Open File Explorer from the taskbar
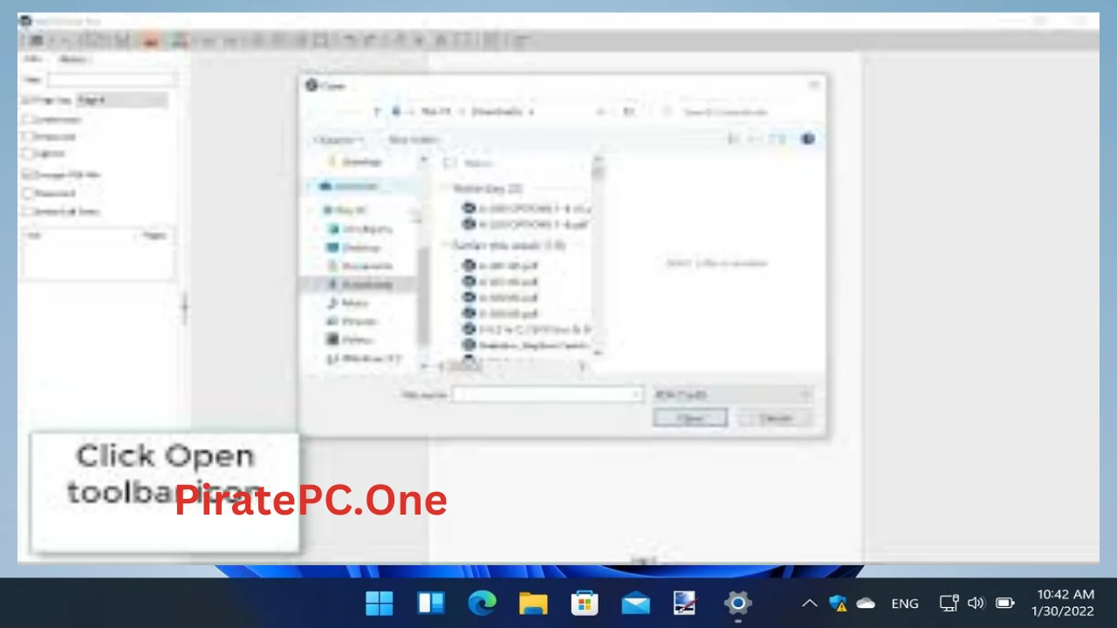The image size is (1117, 628). (532, 603)
